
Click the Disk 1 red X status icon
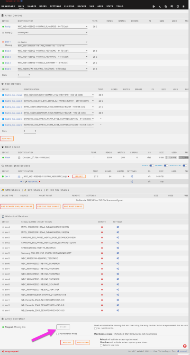[x=3, y=42]
